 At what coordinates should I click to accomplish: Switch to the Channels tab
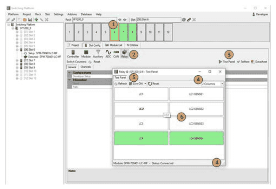pos(86,67)
